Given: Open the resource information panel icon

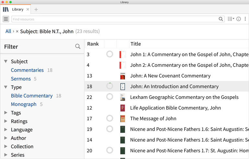Looking at the screenshot, I should point(239,19).
